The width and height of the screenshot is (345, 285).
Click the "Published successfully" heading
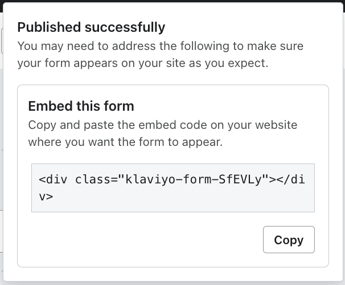pyautogui.click(x=91, y=27)
